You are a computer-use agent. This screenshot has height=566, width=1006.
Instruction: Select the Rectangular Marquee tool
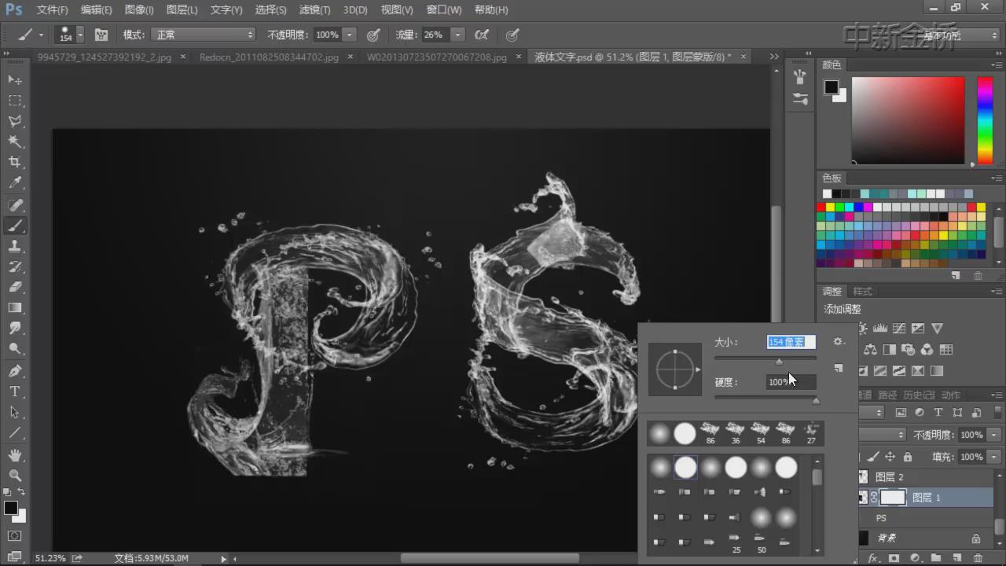point(15,101)
